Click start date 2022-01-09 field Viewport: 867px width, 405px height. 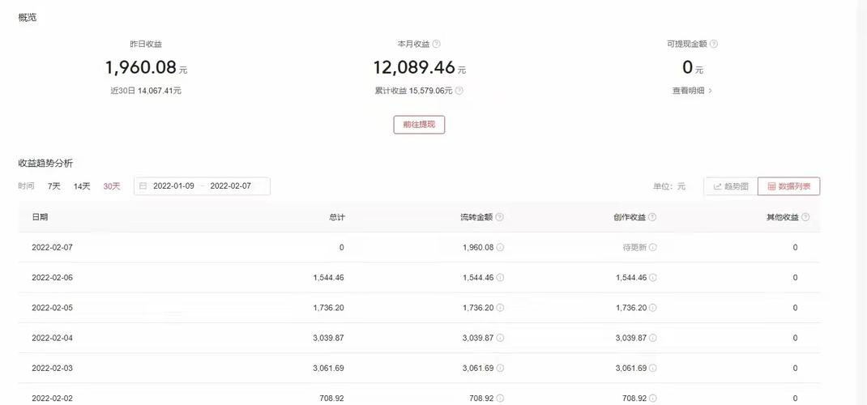point(173,186)
